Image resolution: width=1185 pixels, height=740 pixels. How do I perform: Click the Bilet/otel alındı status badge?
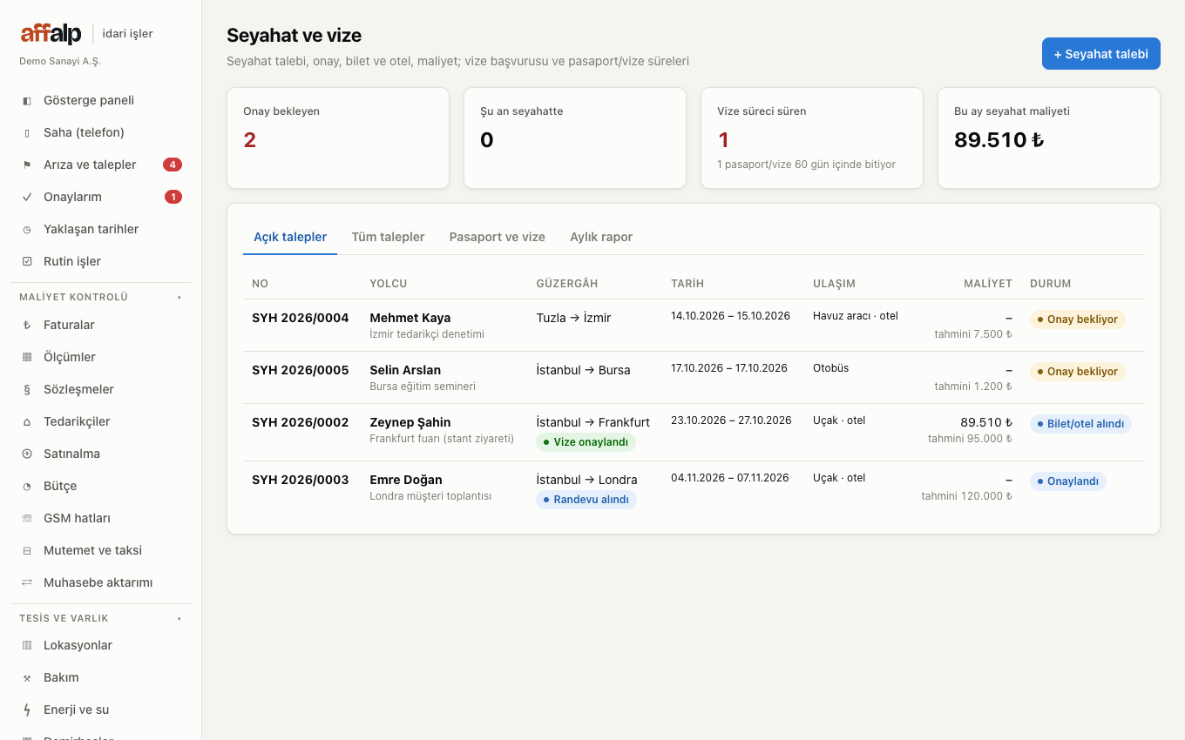pos(1080,424)
